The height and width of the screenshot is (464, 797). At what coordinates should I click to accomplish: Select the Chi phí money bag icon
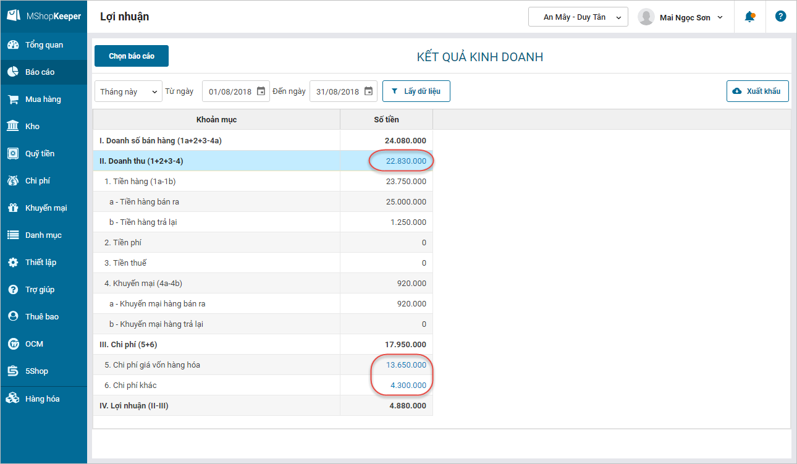(x=13, y=181)
